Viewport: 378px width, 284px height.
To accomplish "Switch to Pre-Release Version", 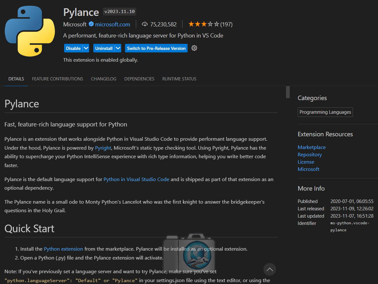I will pos(156,48).
